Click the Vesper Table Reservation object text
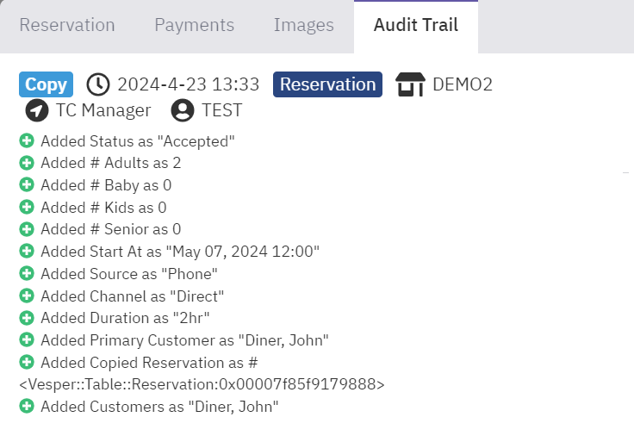 [202, 384]
